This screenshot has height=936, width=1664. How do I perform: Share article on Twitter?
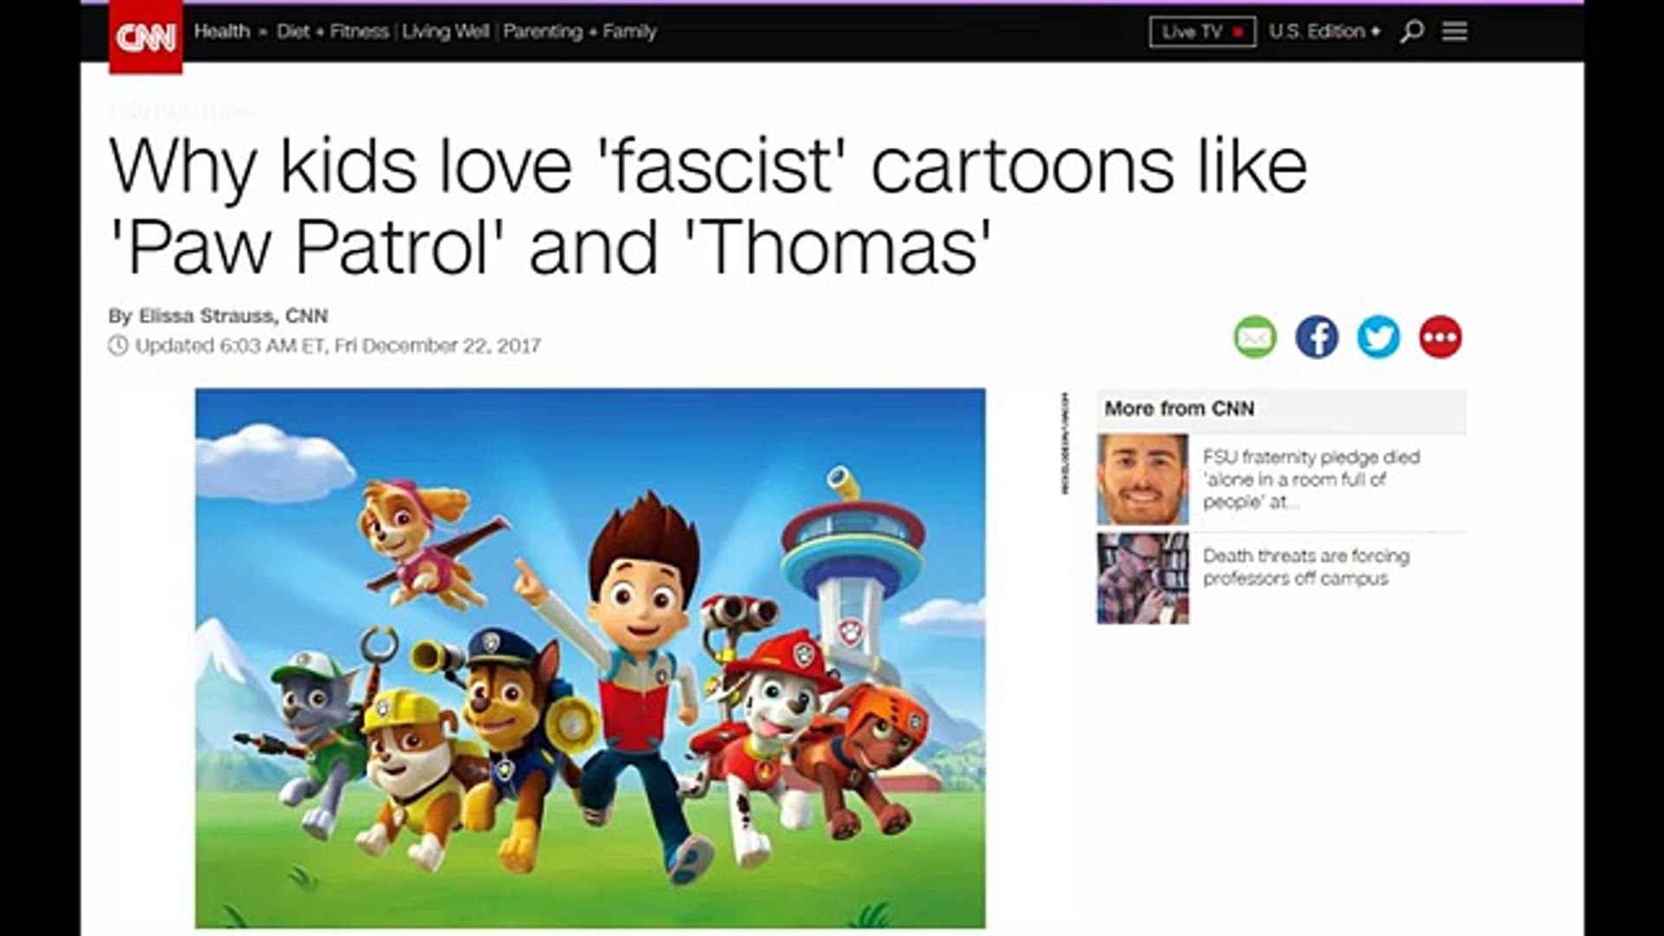(x=1378, y=337)
